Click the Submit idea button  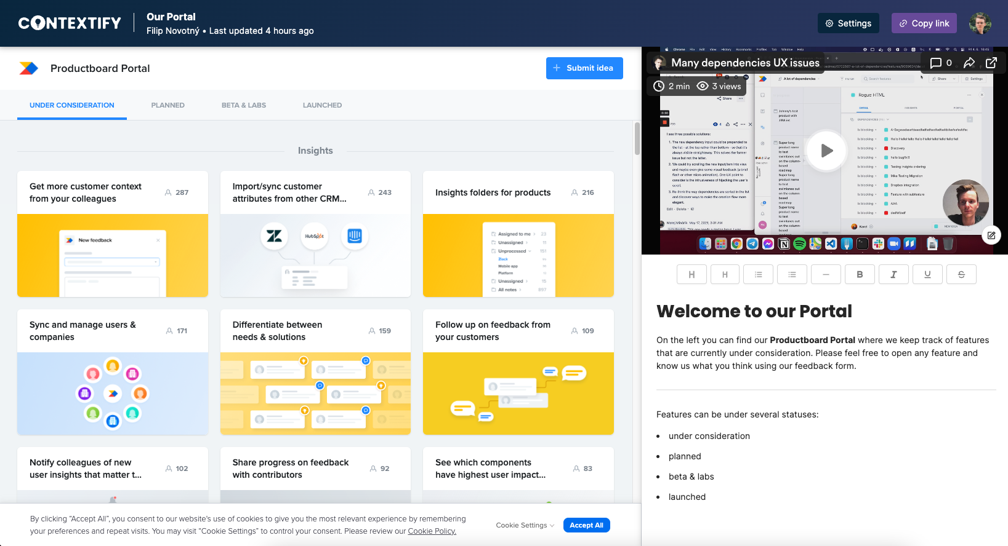tap(584, 68)
